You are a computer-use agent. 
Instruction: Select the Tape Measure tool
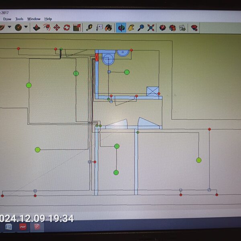tap(89, 27)
